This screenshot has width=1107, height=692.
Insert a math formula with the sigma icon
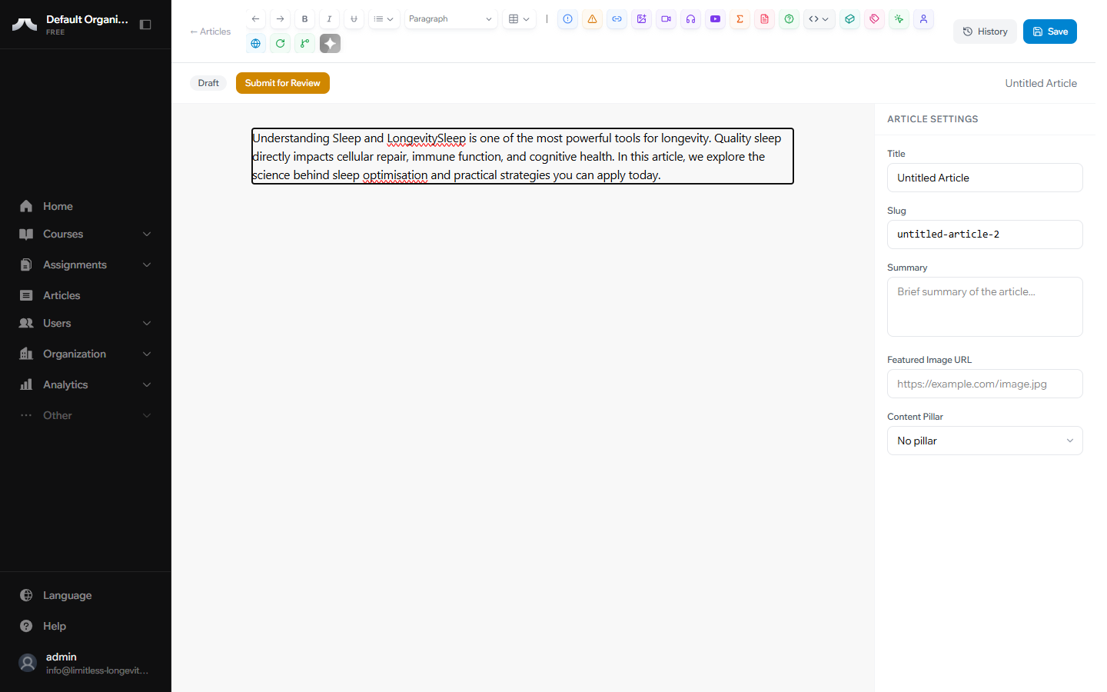[740, 19]
